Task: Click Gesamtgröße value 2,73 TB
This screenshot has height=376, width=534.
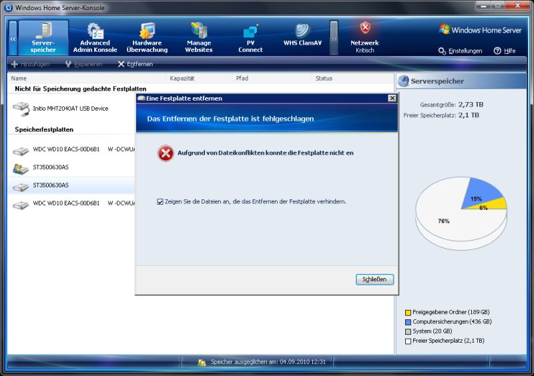Action: point(471,105)
